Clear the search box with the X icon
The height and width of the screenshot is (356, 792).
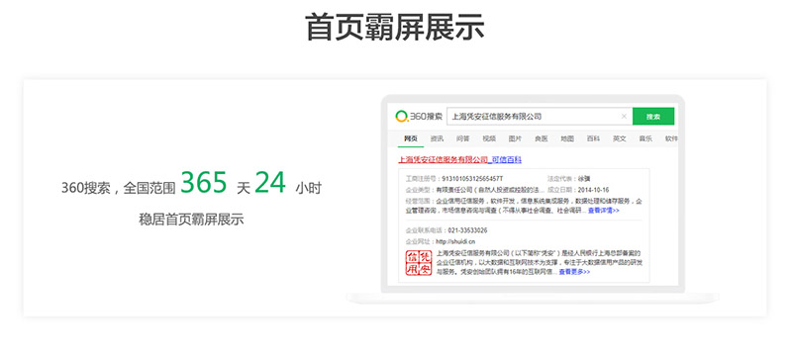(624, 117)
